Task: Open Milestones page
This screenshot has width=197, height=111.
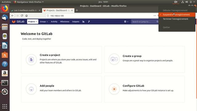Action: tap(65, 22)
